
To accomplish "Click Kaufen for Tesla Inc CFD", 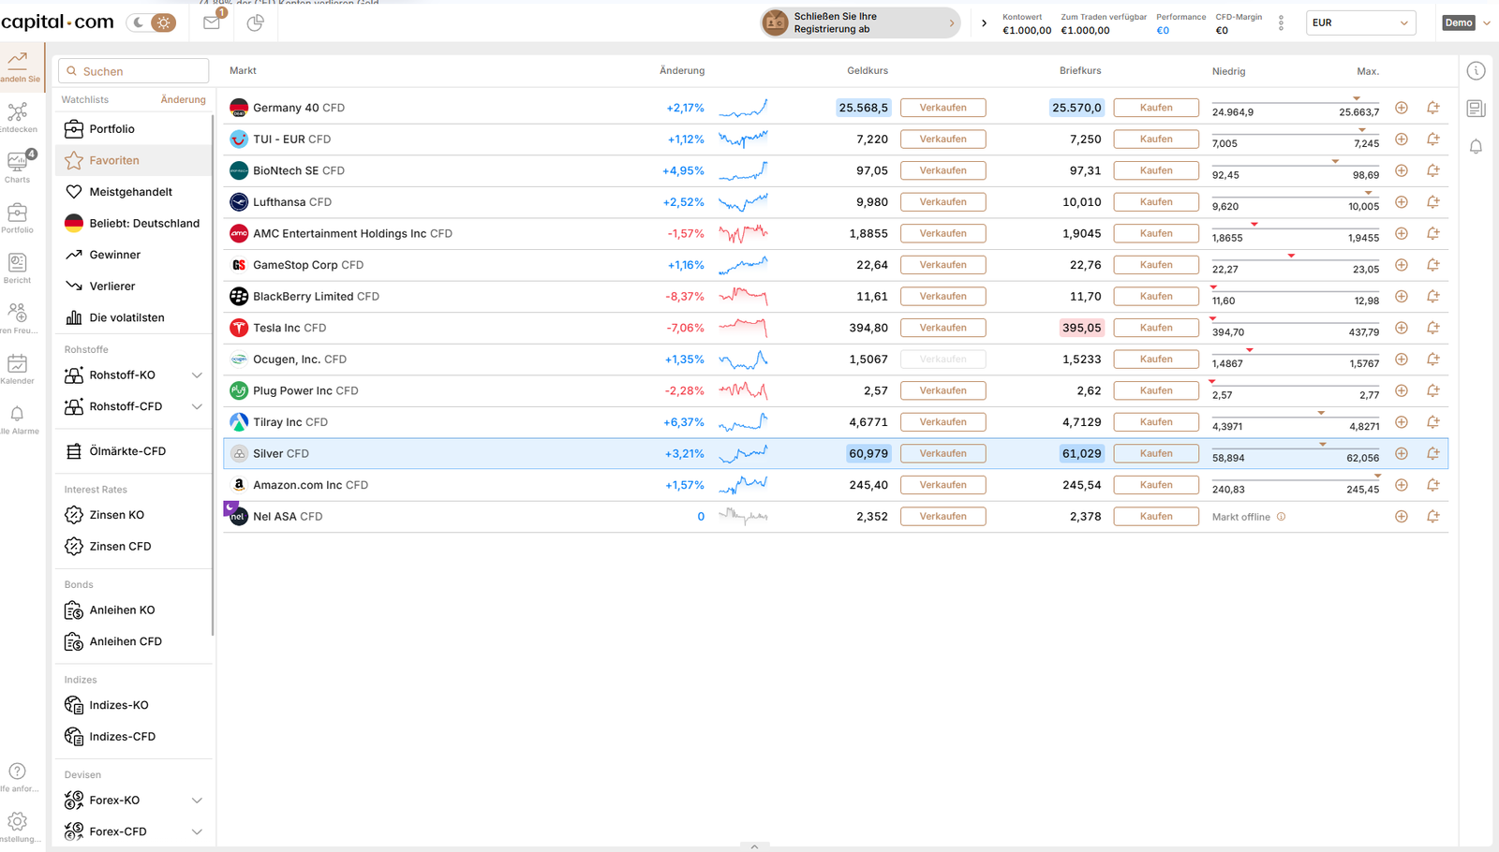I will click(1156, 328).
